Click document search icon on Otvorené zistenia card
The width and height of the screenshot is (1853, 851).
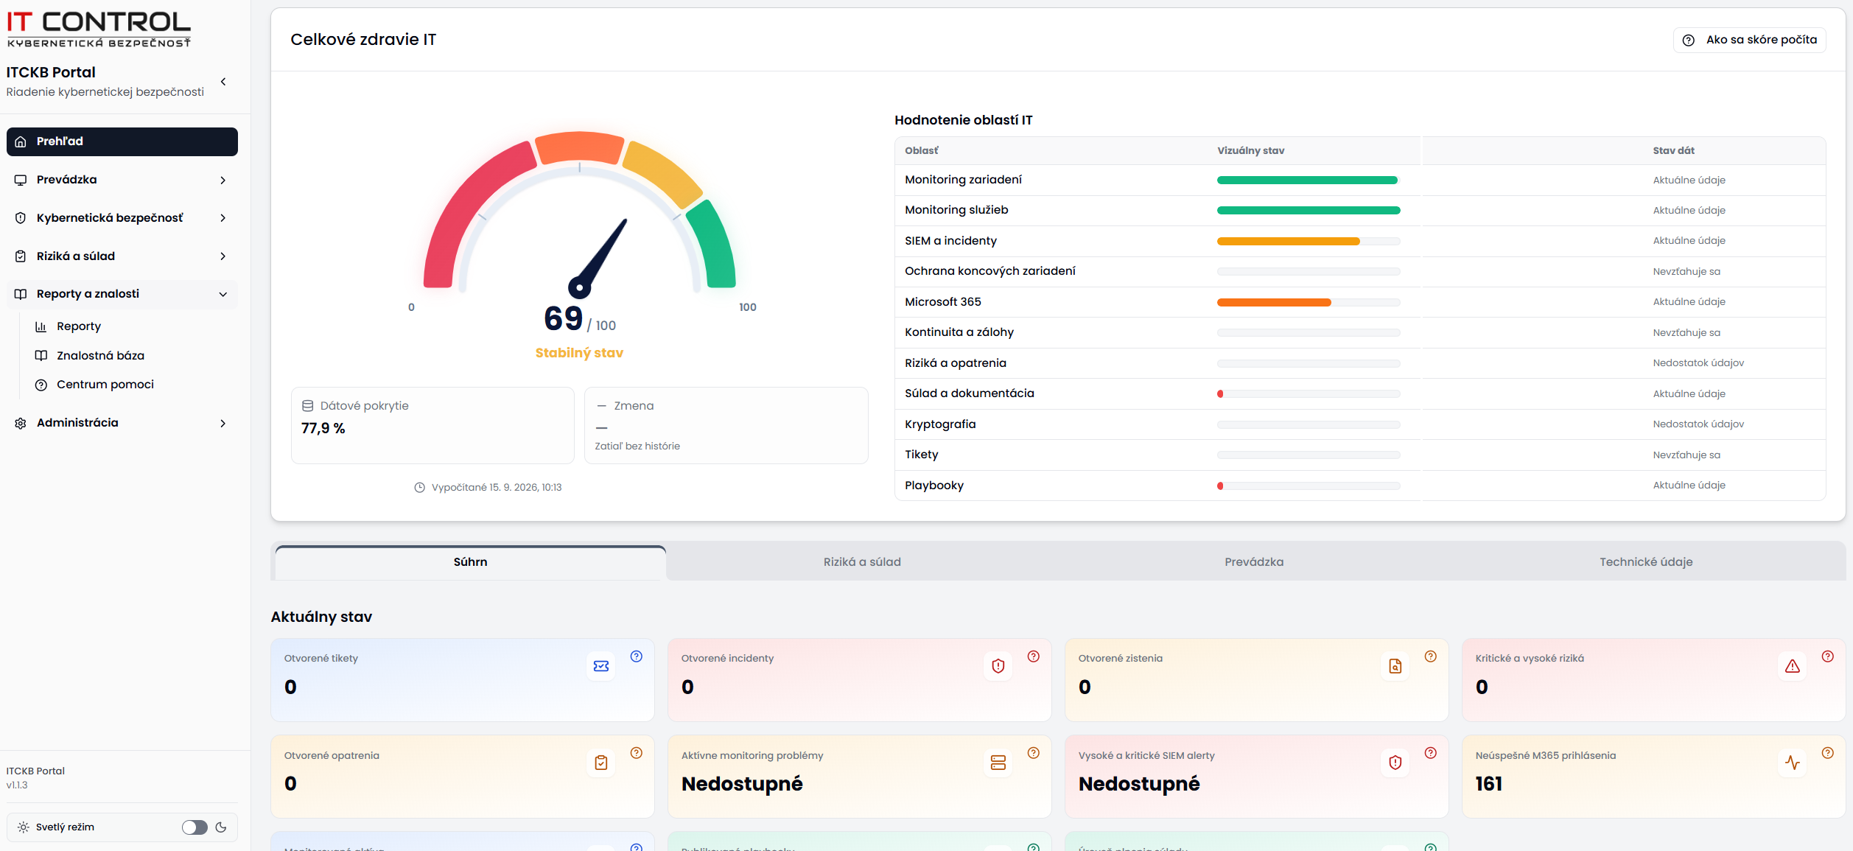[1395, 666]
